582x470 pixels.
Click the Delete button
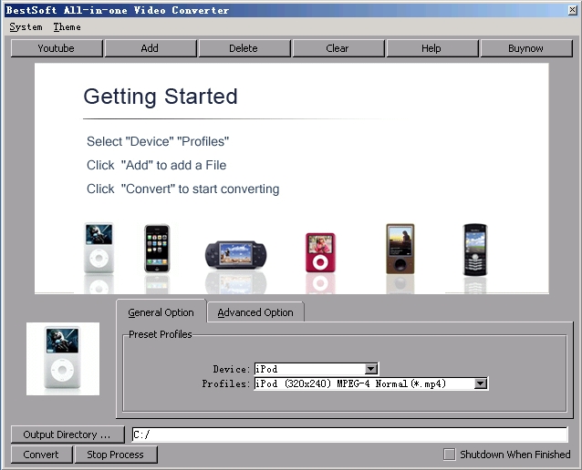244,48
